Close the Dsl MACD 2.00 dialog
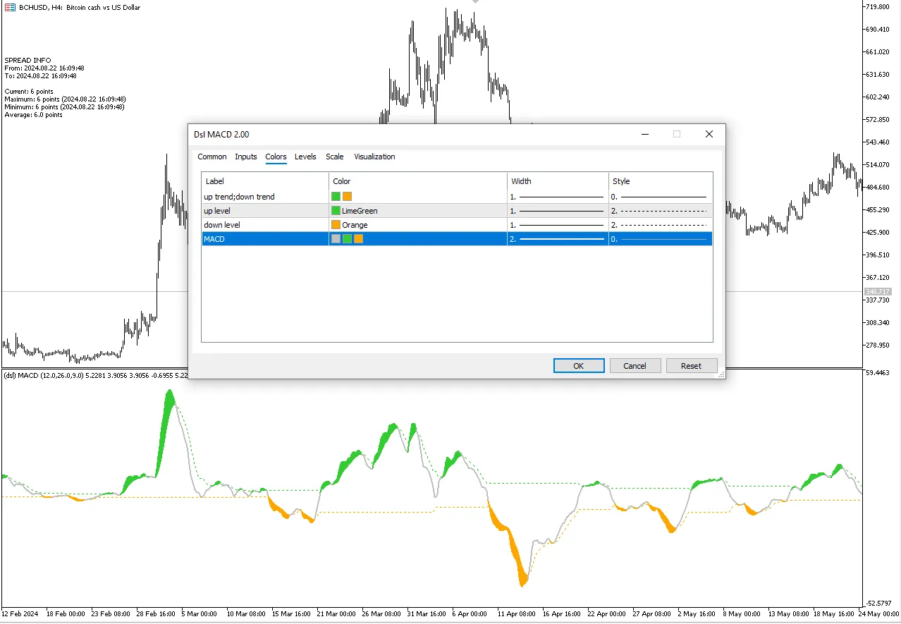901x624 pixels. [709, 134]
